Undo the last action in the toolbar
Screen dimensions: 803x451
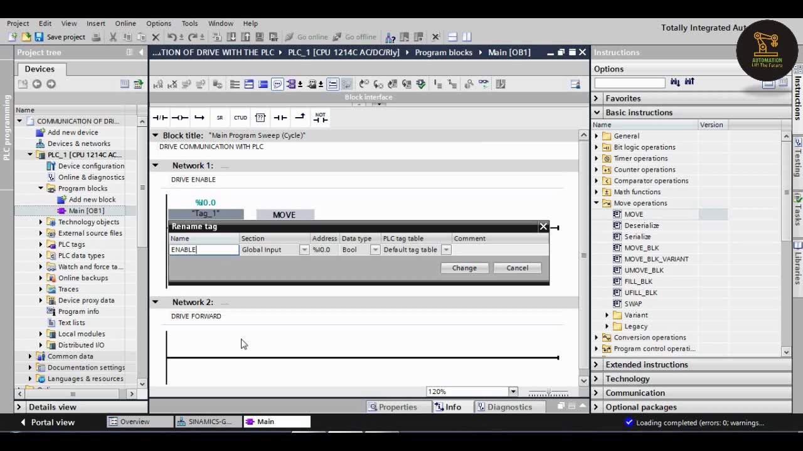[x=172, y=37]
